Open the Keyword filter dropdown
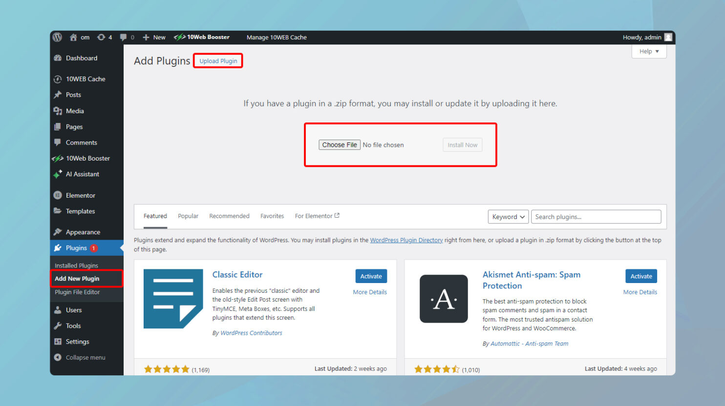The image size is (725, 406). [x=508, y=216]
